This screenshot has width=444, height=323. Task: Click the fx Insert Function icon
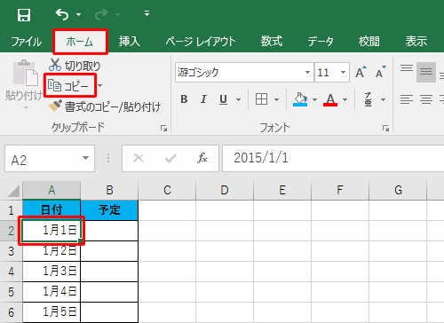(202, 158)
